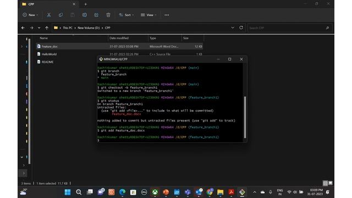Viewport: 352px width, 198px height.
Task: Open taskbar Search magnifier
Action: pos(79,192)
